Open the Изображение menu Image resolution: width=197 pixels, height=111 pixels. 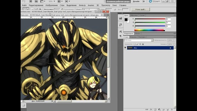point(51,5)
